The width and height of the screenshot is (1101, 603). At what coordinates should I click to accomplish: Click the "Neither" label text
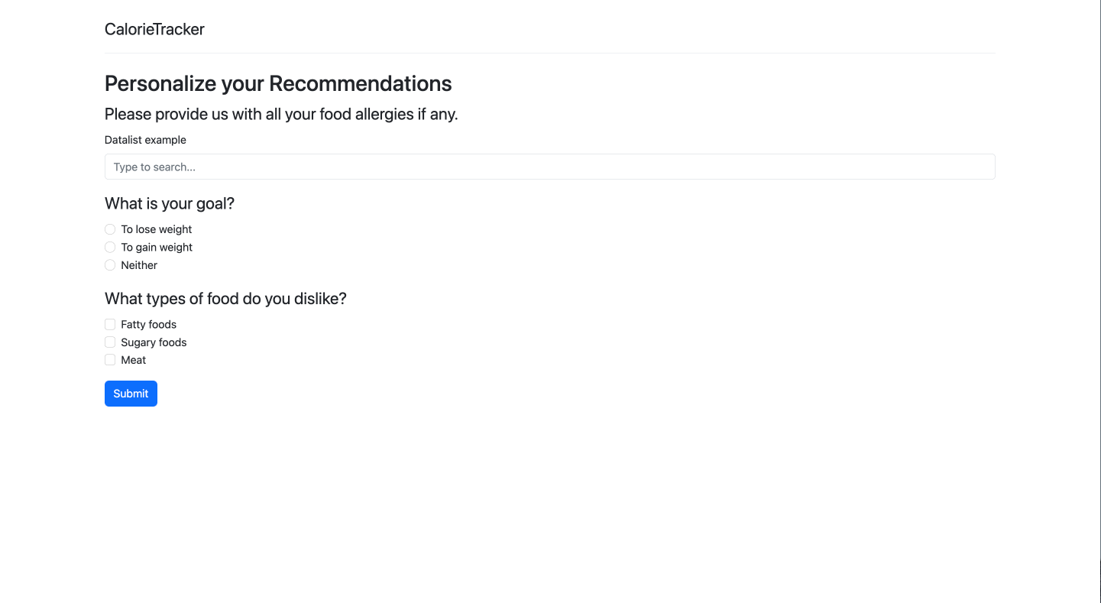click(x=138, y=264)
